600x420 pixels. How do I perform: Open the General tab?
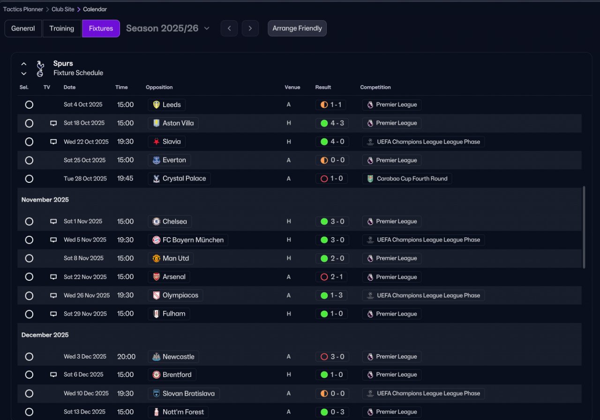23,28
